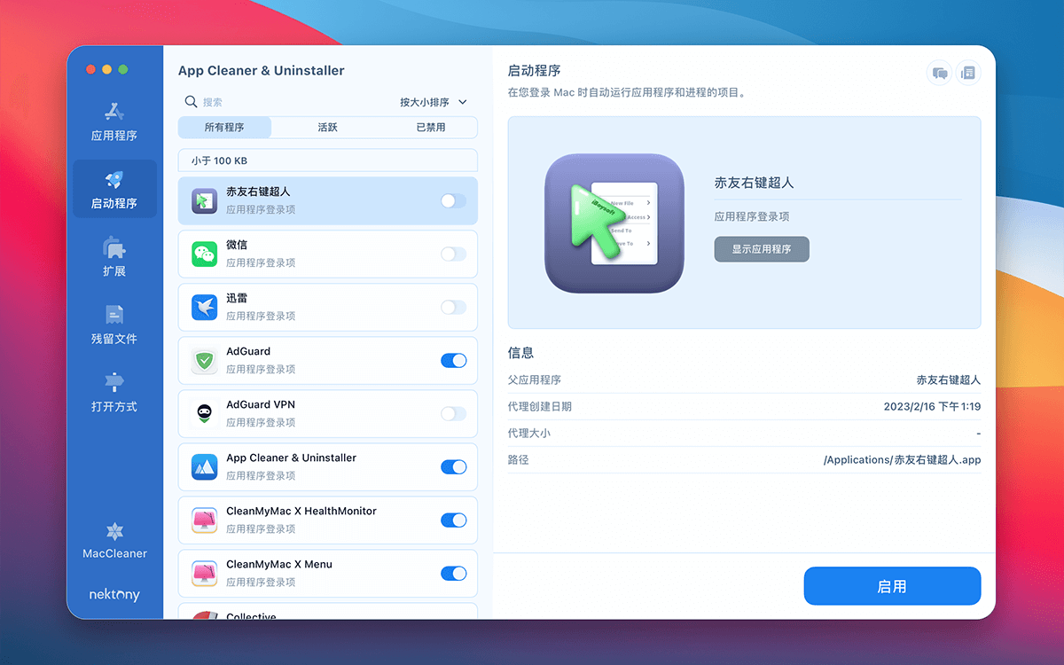
Task: Disable the AdGuard login item switch
Action: coord(453,361)
